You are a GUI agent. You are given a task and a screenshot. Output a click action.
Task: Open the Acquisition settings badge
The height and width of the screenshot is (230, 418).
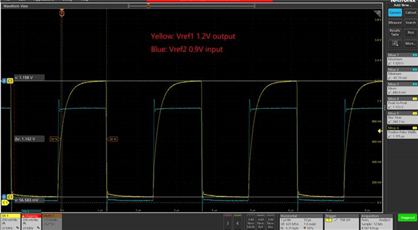click(x=376, y=221)
